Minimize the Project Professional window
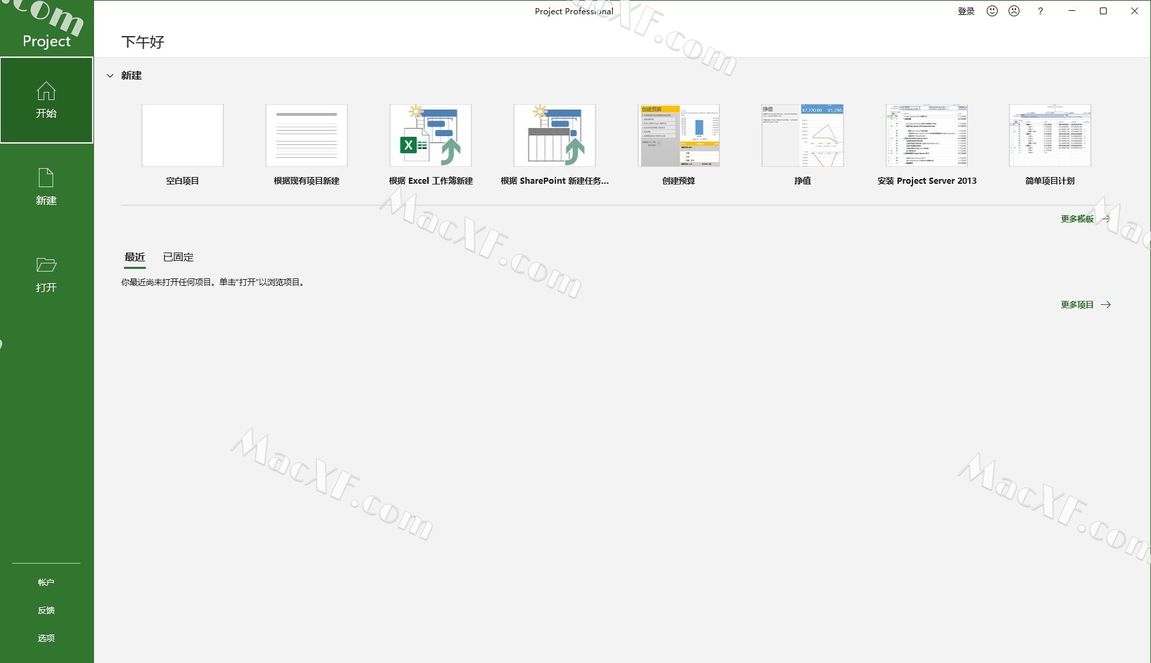The image size is (1151, 663). pyautogui.click(x=1072, y=11)
